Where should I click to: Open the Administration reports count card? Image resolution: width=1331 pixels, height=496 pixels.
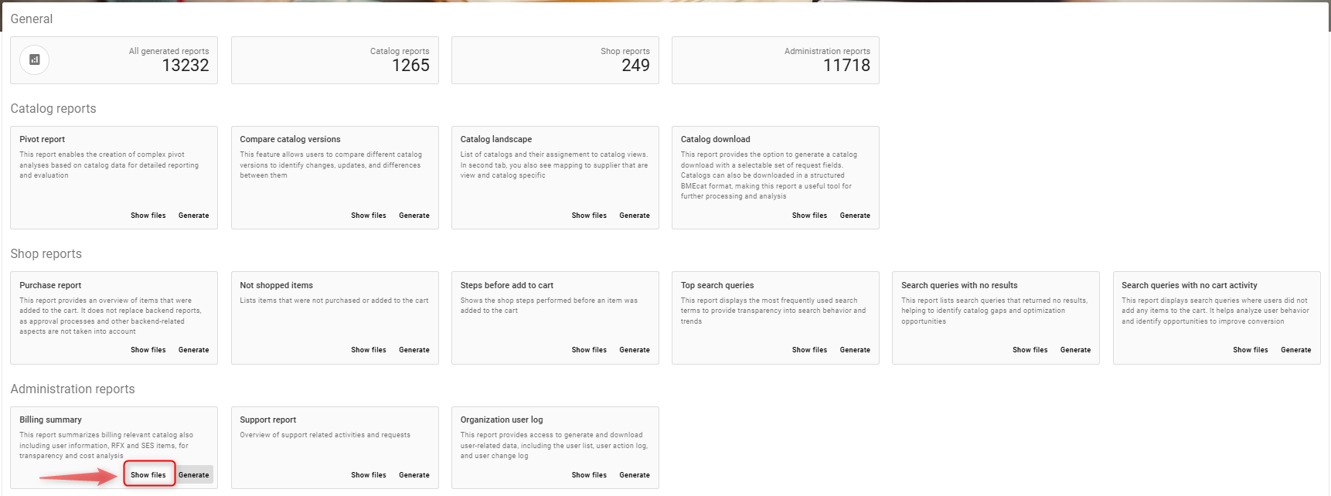point(775,60)
